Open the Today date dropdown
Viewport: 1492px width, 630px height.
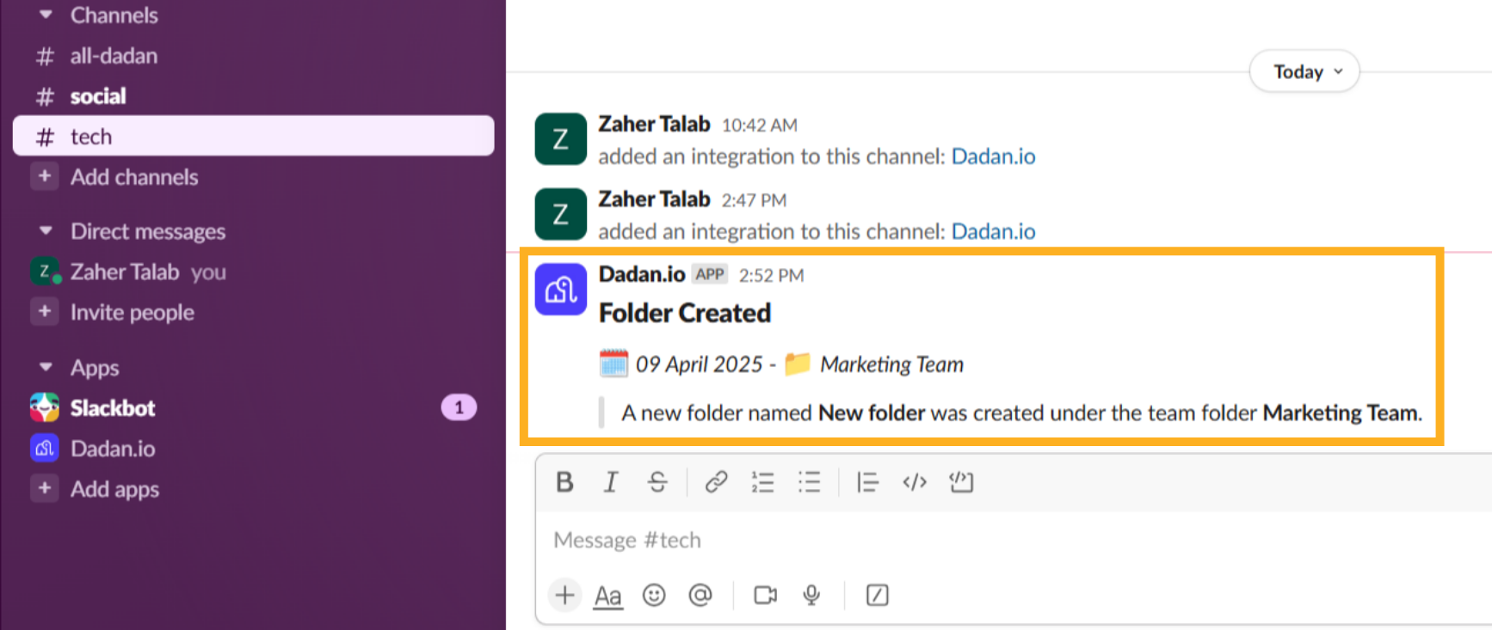[x=1304, y=71]
